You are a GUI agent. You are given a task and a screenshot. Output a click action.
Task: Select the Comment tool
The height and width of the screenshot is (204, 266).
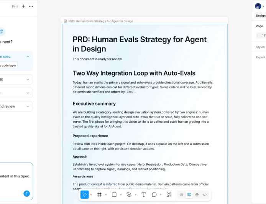154,195
